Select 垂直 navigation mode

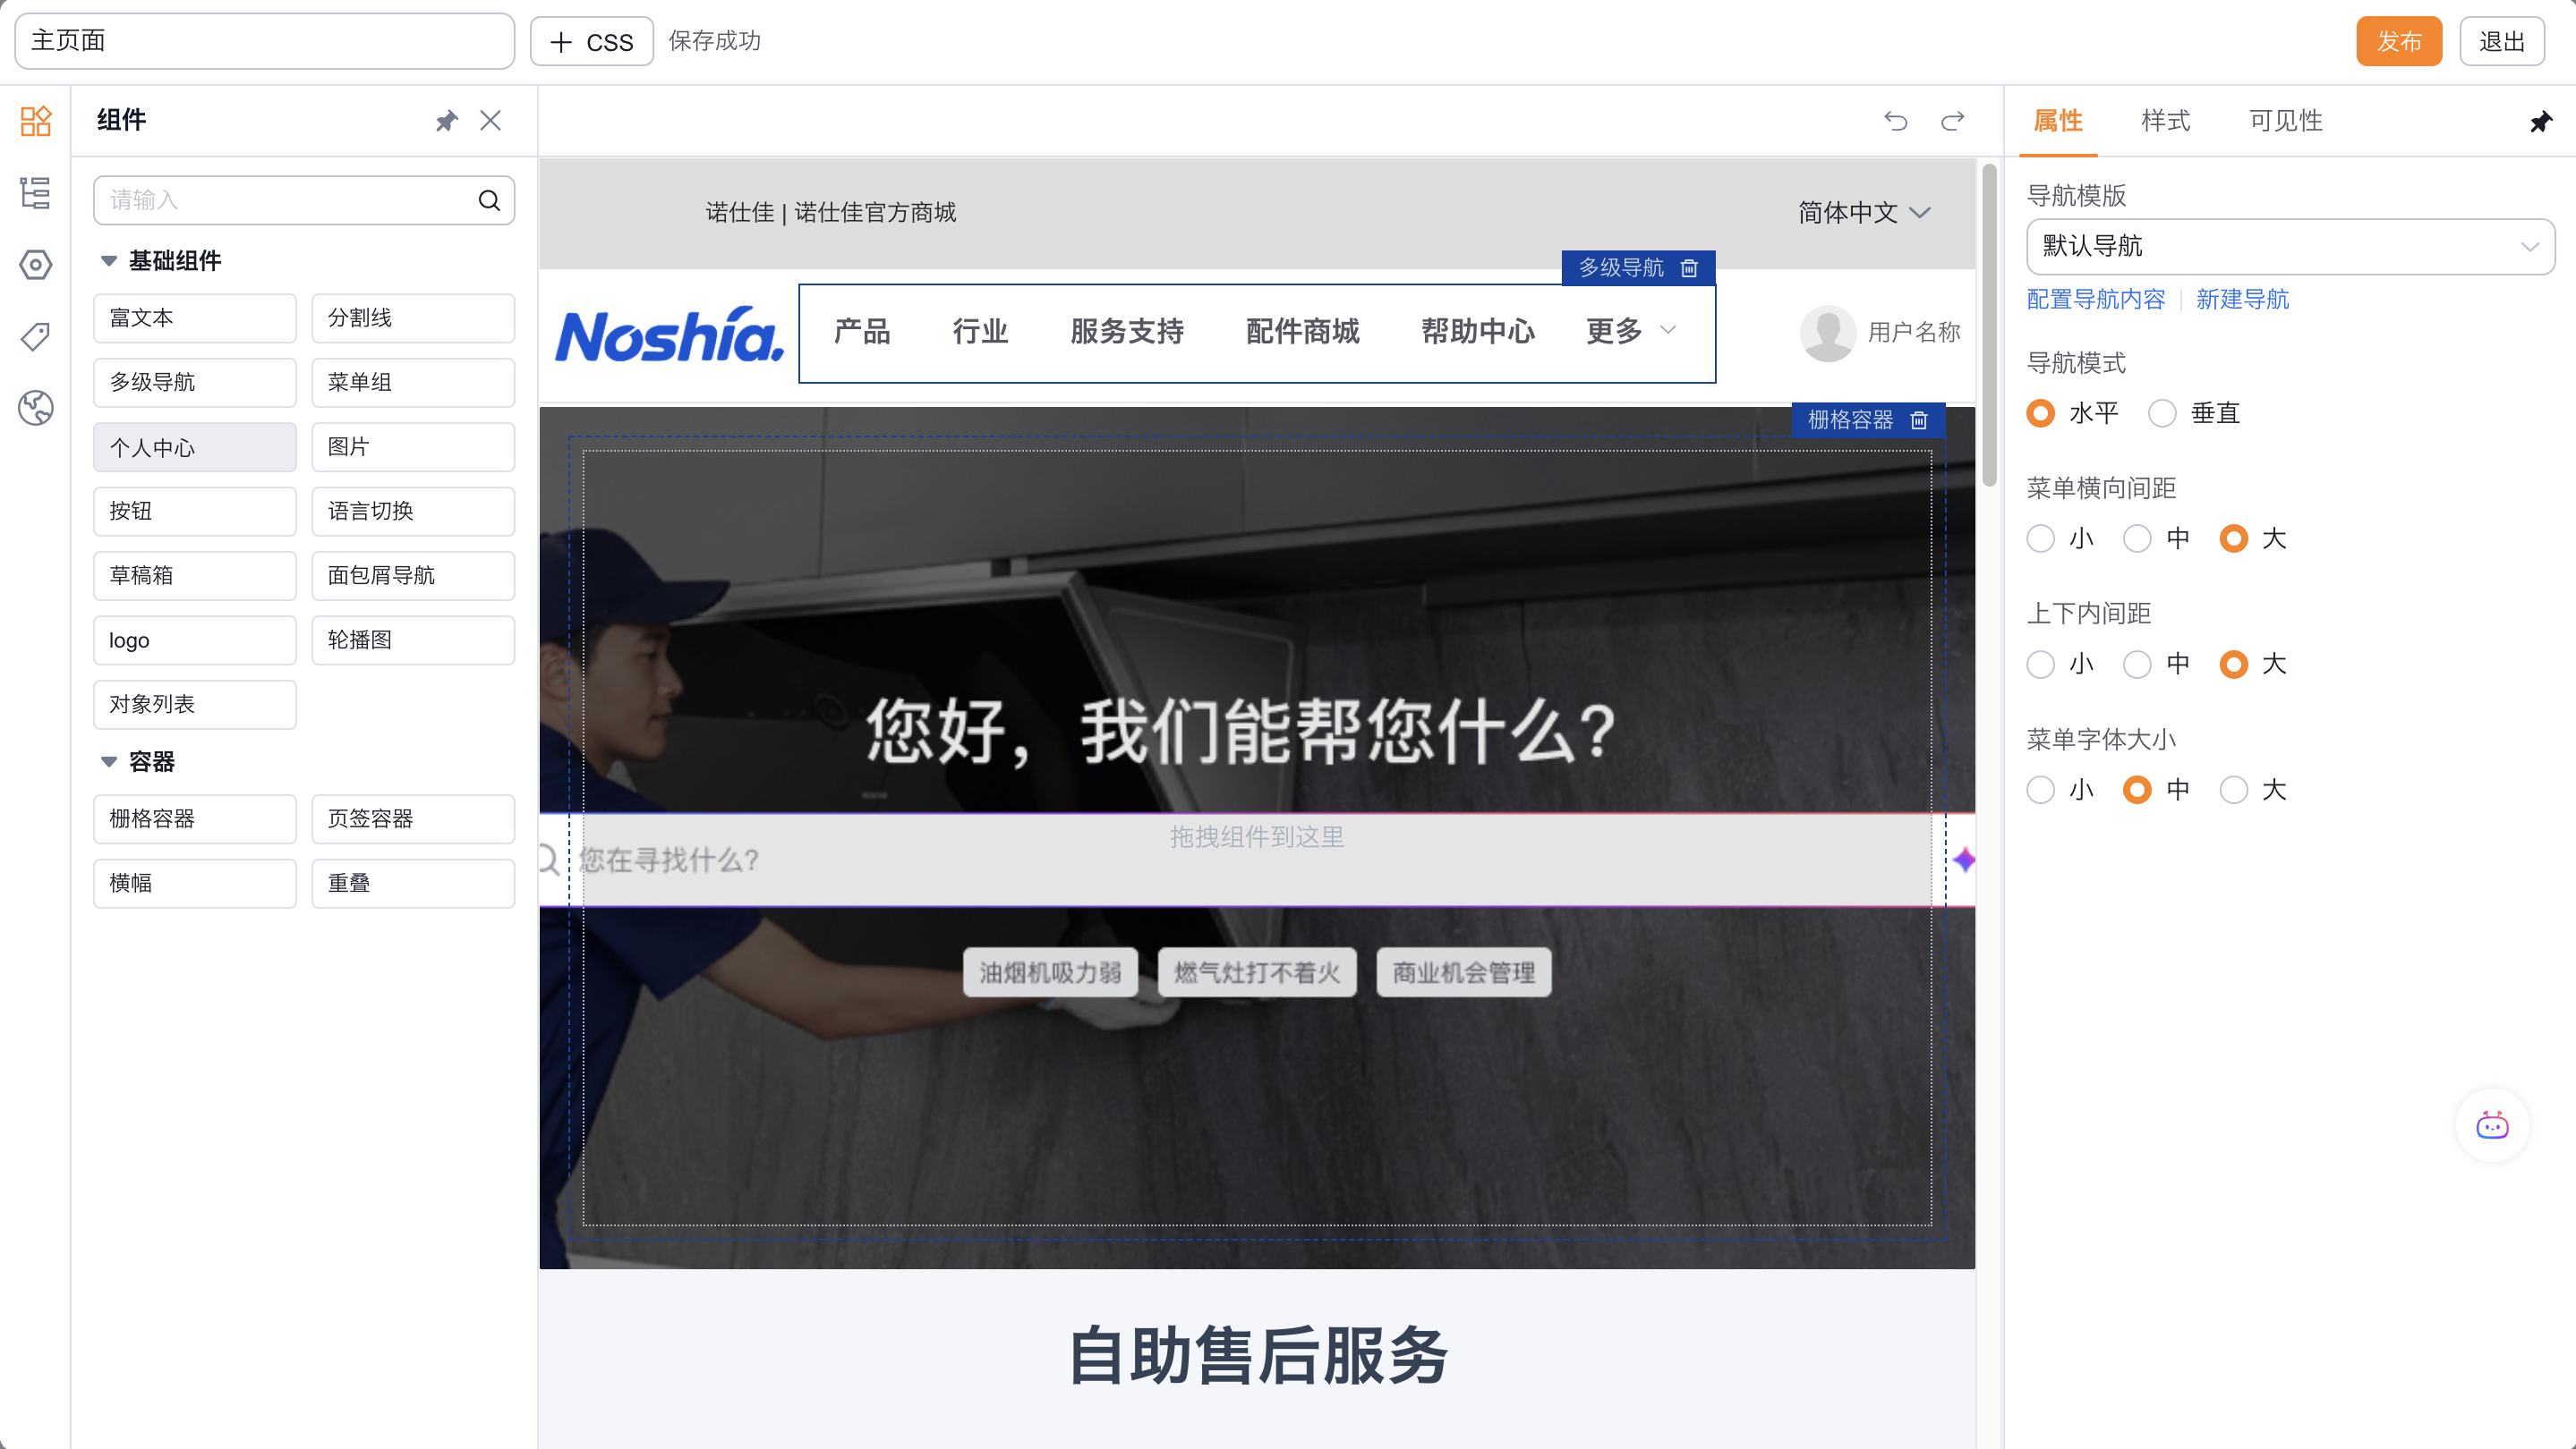(x=2162, y=414)
